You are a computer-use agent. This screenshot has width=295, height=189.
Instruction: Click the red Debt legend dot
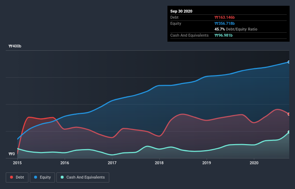click(11, 177)
